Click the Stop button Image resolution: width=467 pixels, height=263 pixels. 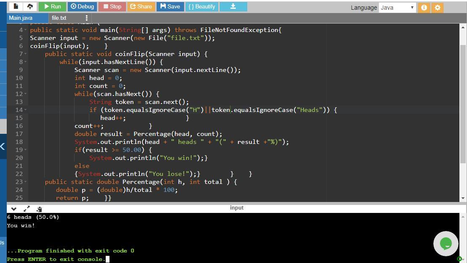[112, 6]
